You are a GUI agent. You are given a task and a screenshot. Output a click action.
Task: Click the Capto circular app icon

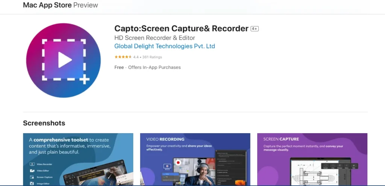(63, 60)
